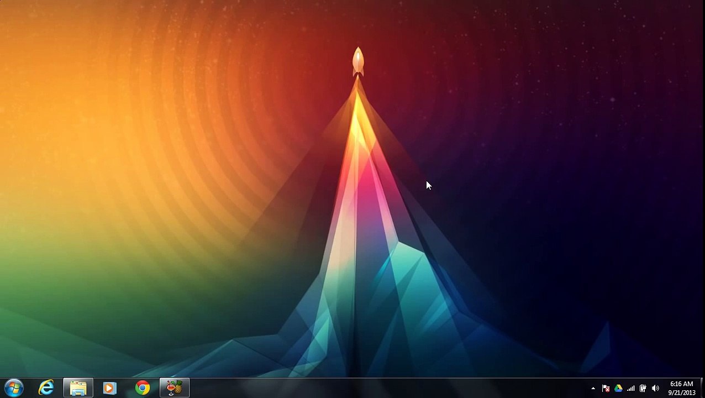Show hidden system tray icons
Viewport: 705px width, 398px height.
593,389
